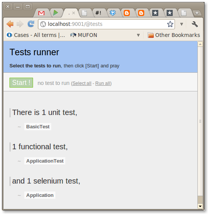Click the 'and 1 selenium test,' heading

tap(46, 181)
